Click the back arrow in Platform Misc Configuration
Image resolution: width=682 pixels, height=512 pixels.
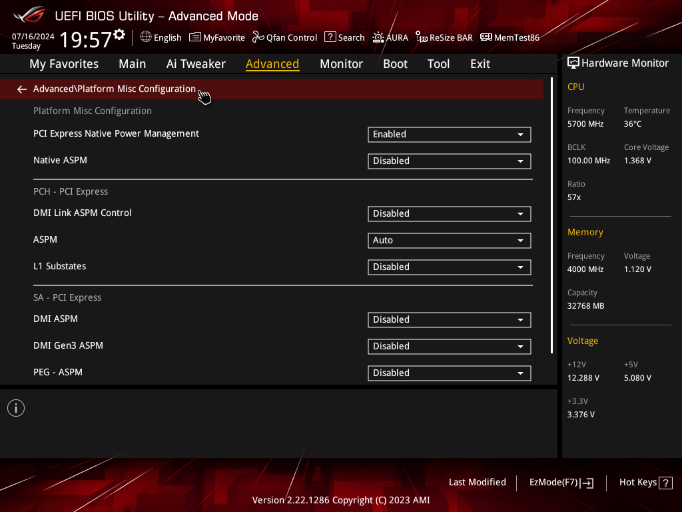click(x=22, y=89)
